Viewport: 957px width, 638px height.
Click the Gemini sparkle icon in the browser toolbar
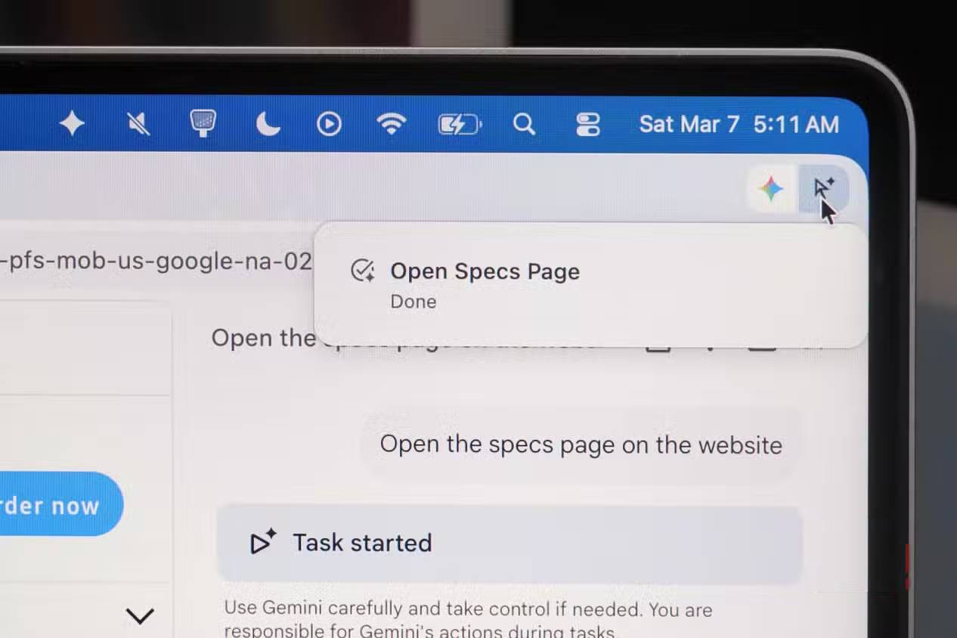[770, 189]
